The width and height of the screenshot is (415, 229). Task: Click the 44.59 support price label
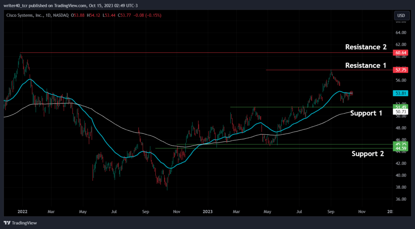point(400,149)
